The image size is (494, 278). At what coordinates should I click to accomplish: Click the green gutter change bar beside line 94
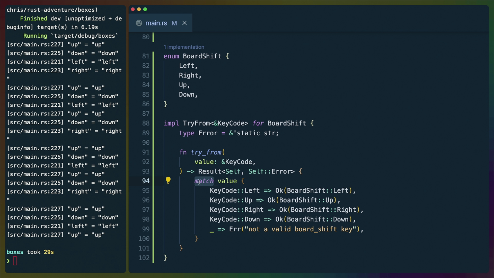(153, 181)
